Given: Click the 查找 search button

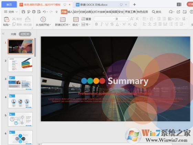Looking at the screenshot, I should (x=157, y=12).
